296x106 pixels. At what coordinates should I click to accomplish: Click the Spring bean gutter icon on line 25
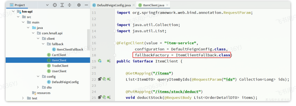104,98
